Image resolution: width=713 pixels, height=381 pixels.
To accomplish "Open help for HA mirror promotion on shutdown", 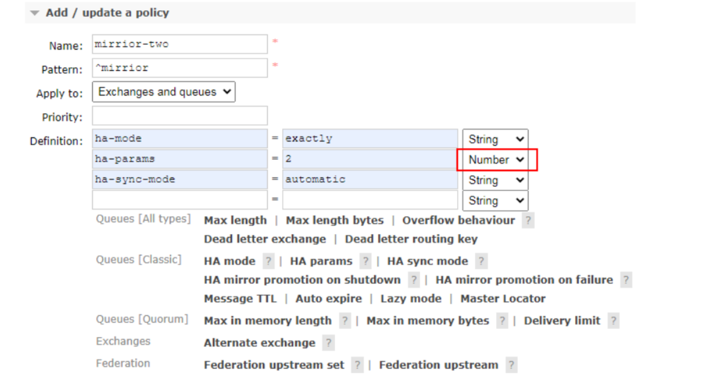I will [413, 280].
